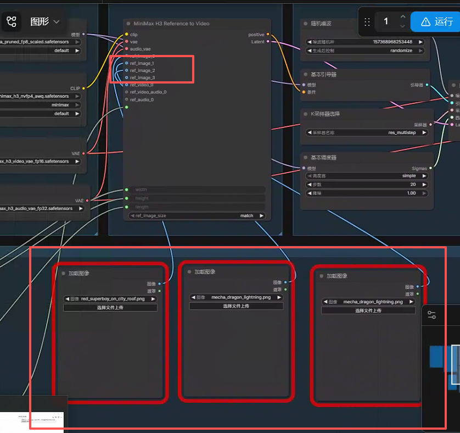
Task: Increment 噪波随机种 seed with right arrow
Action: point(420,42)
